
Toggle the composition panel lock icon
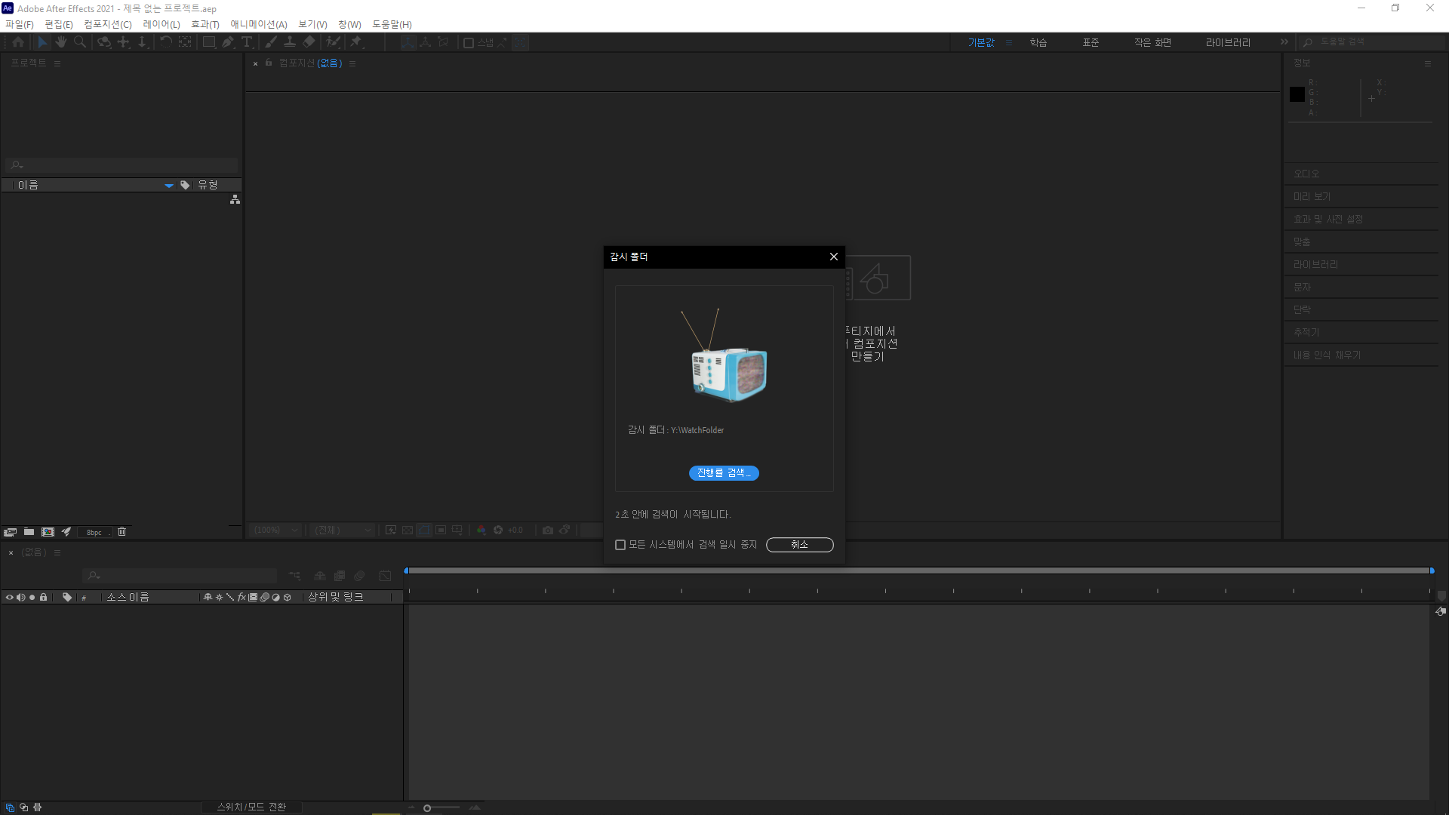click(269, 63)
